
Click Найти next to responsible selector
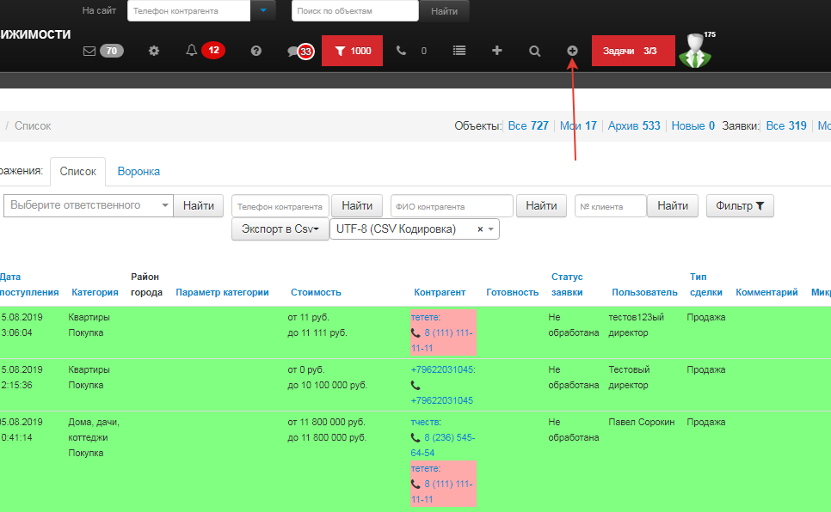(x=199, y=205)
